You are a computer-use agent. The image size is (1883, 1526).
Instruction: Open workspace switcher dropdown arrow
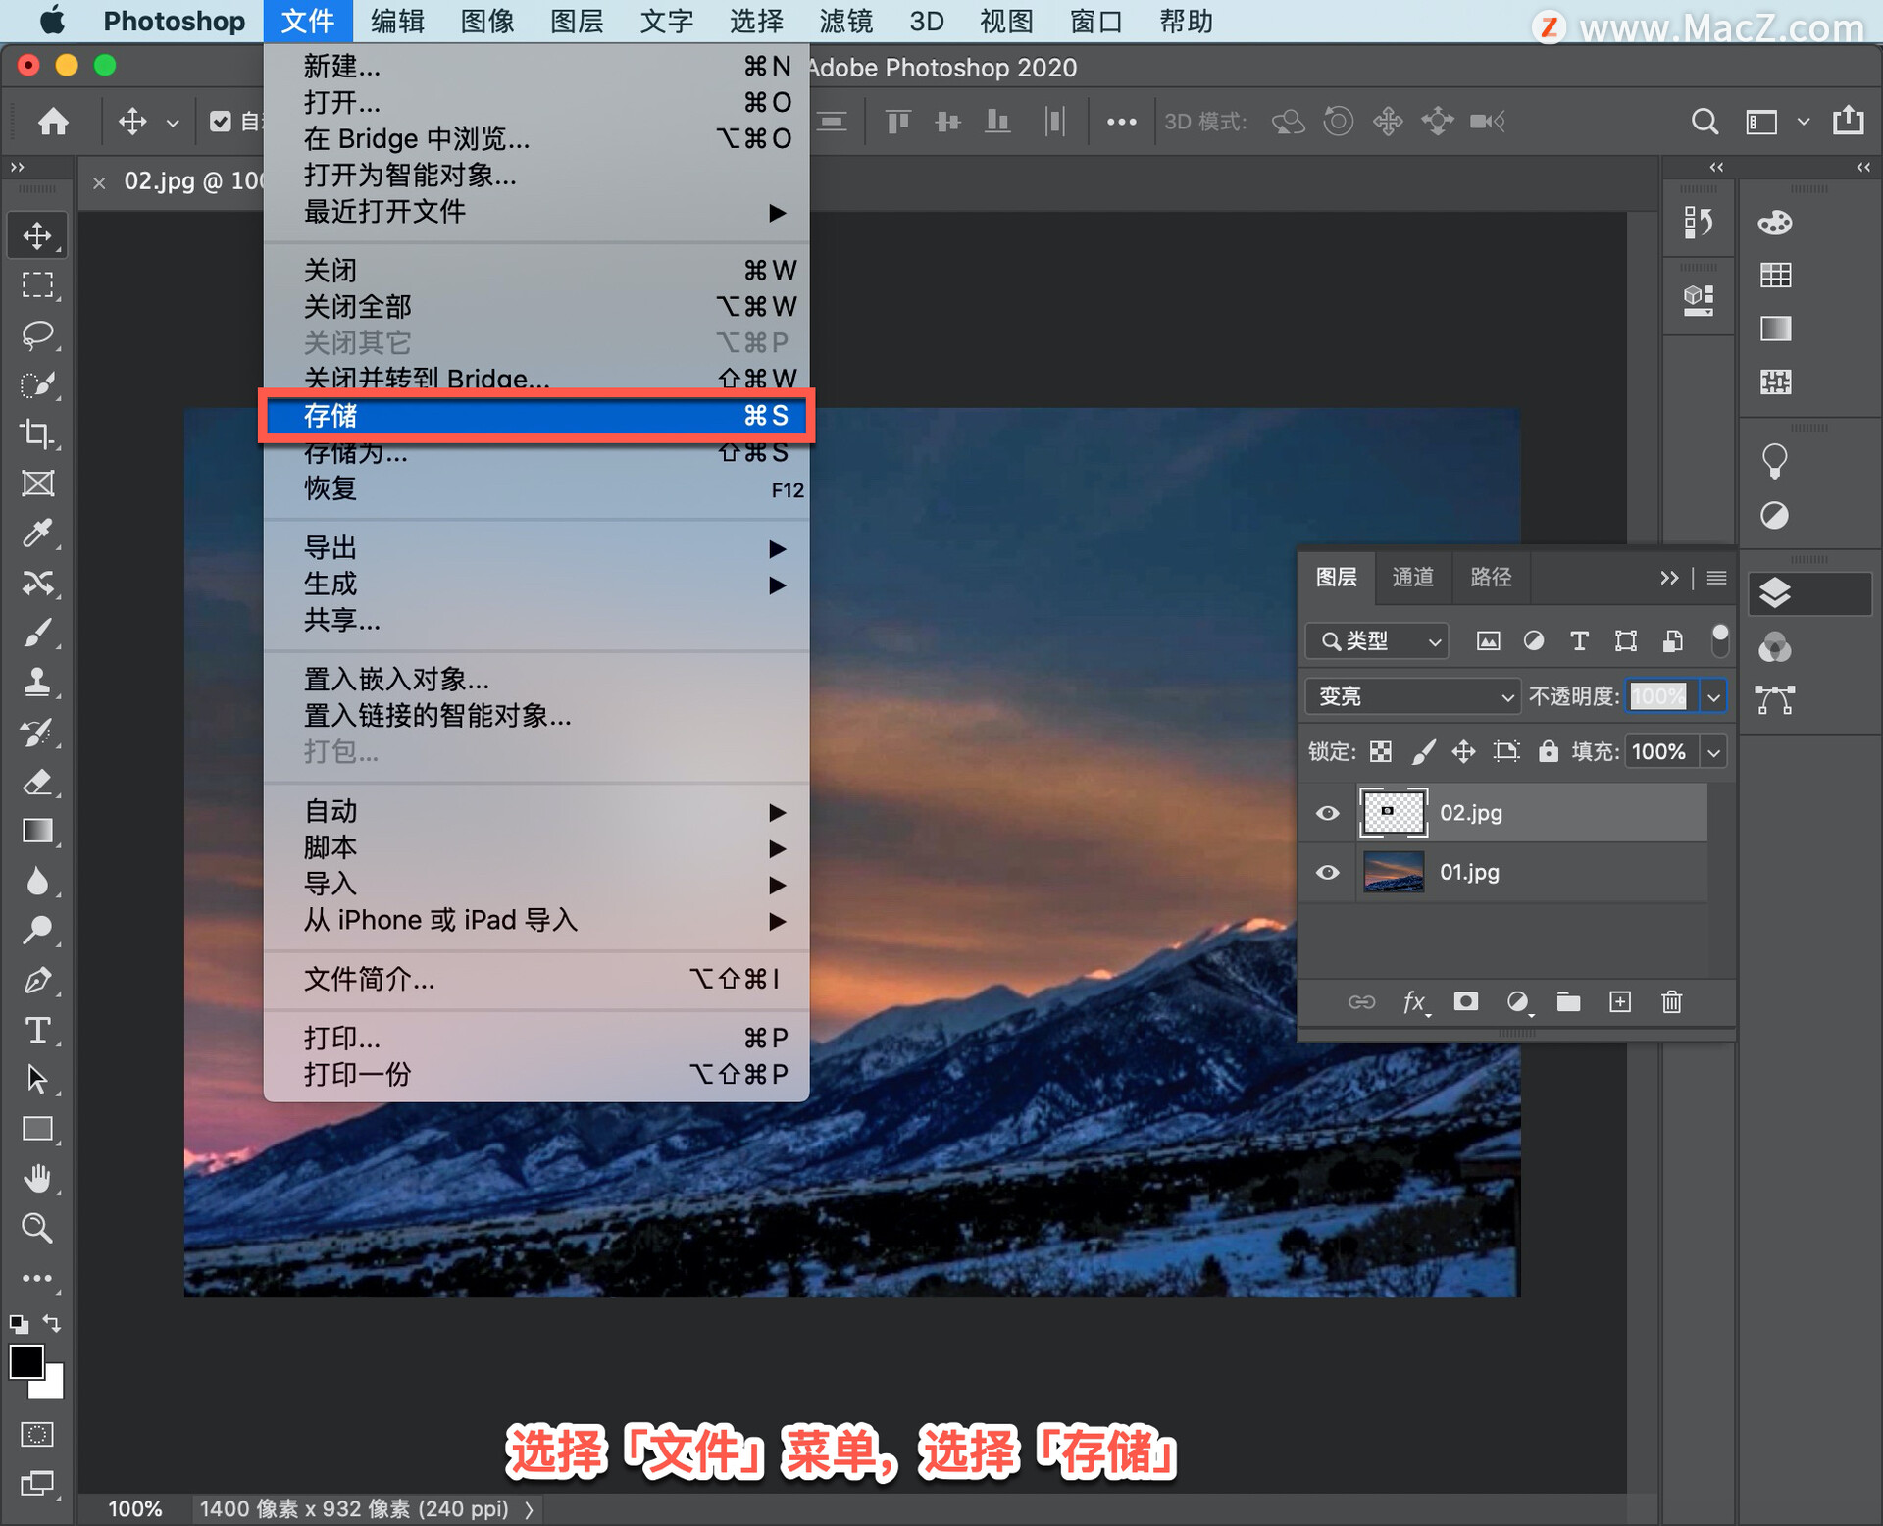point(1803,122)
